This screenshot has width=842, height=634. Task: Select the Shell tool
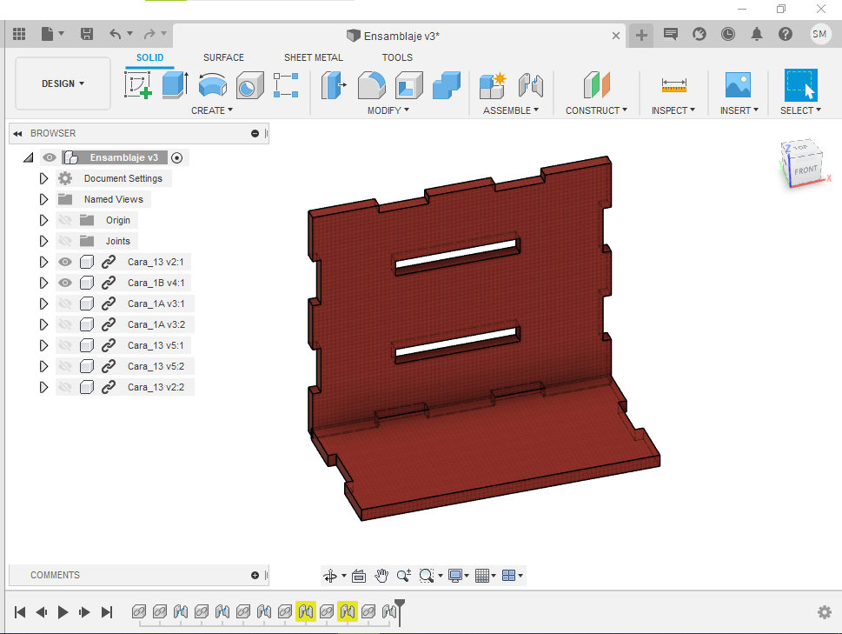[x=408, y=85]
